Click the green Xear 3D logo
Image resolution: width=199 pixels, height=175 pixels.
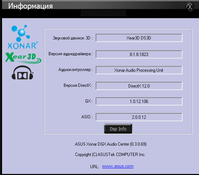point(23,58)
